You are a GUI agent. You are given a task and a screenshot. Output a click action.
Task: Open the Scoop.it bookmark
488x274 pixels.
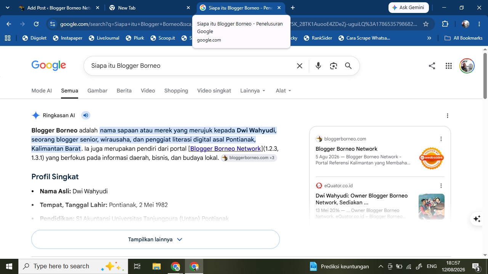tap(163, 38)
